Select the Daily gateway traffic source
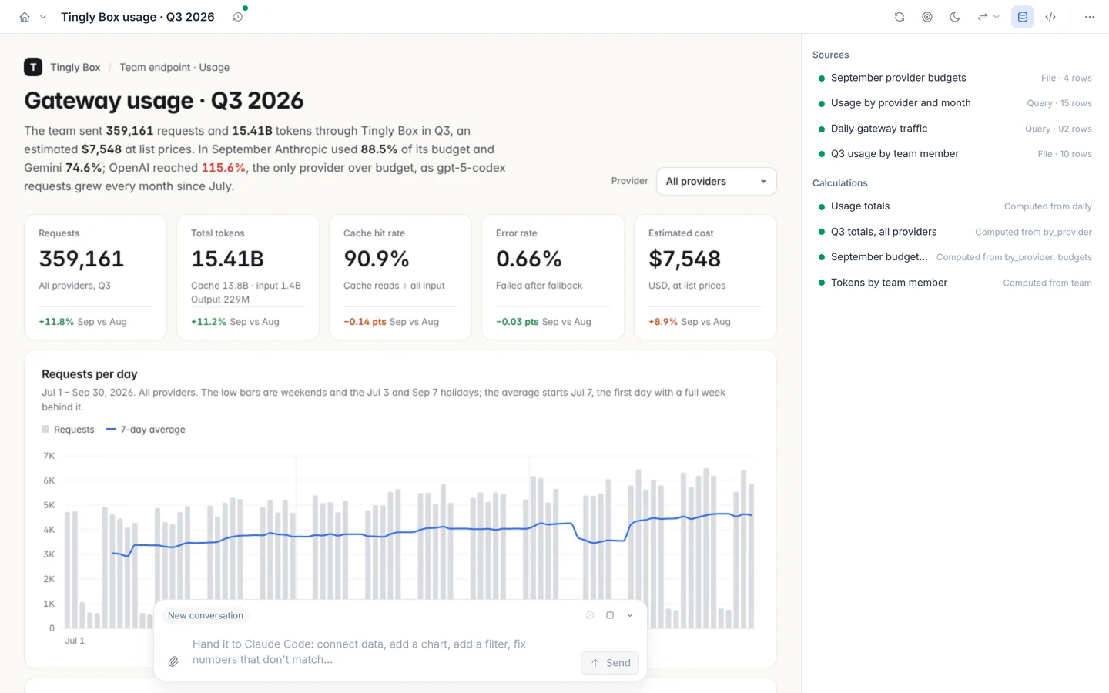The width and height of the screenshot is (1109, 693). (955, 129)
